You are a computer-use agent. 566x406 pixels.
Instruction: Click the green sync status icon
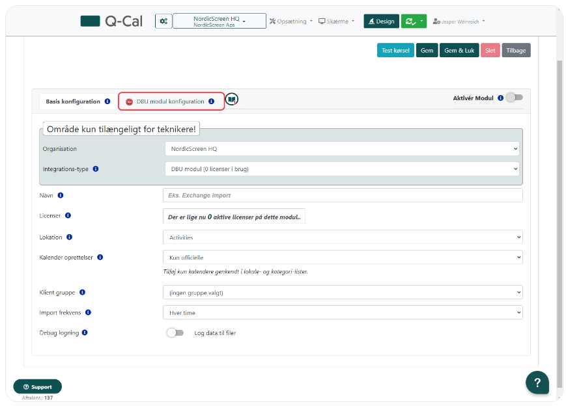tap(410, 21)
